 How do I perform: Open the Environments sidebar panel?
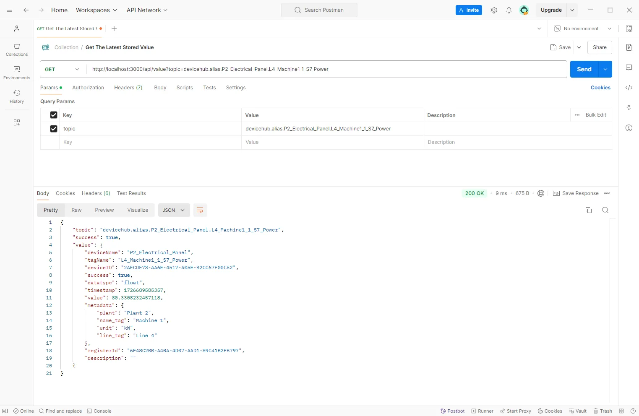[17, 73]
